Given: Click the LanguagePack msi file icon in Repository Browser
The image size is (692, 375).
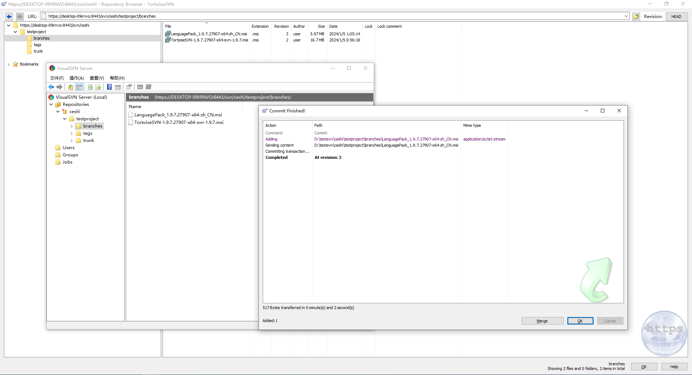Looking at the screenshot, I should tap(168, 34).
